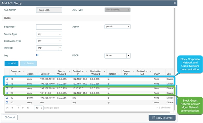
Task: Open the Source IP column menu arrow
Action: click(54, 74)
